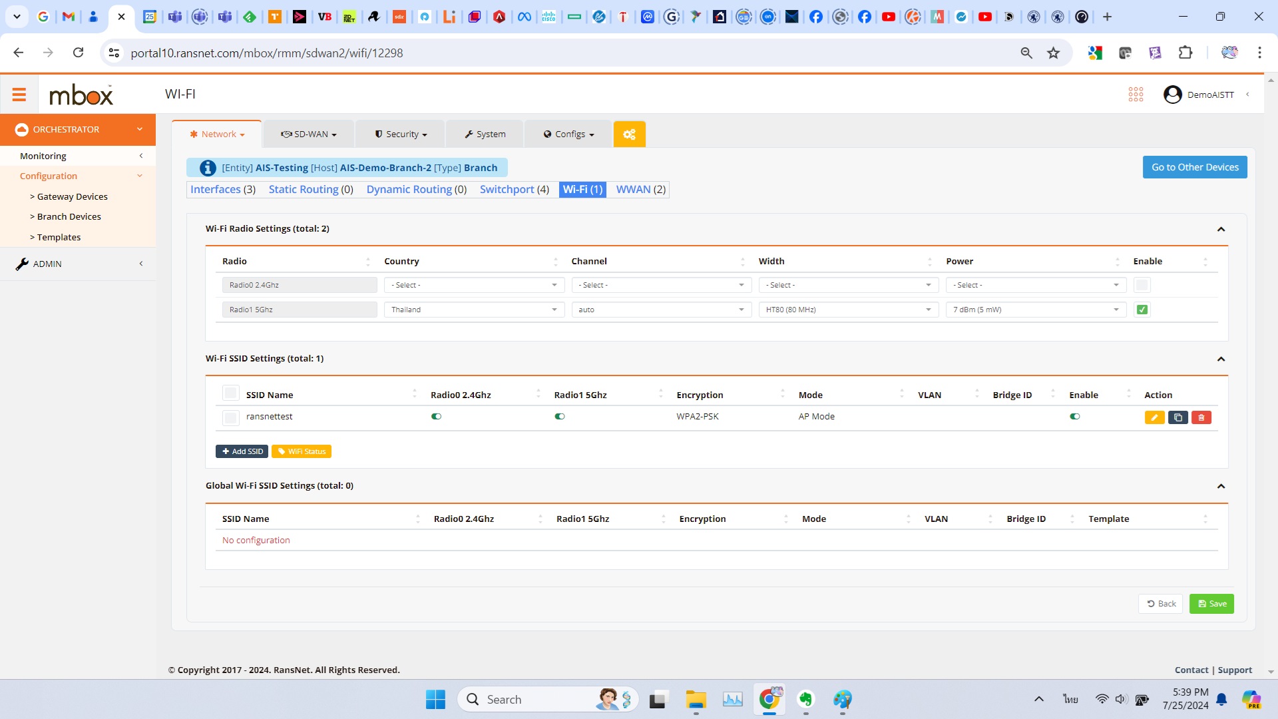
Task: Switch to the Switchport (4) tab
Action: 514,190
